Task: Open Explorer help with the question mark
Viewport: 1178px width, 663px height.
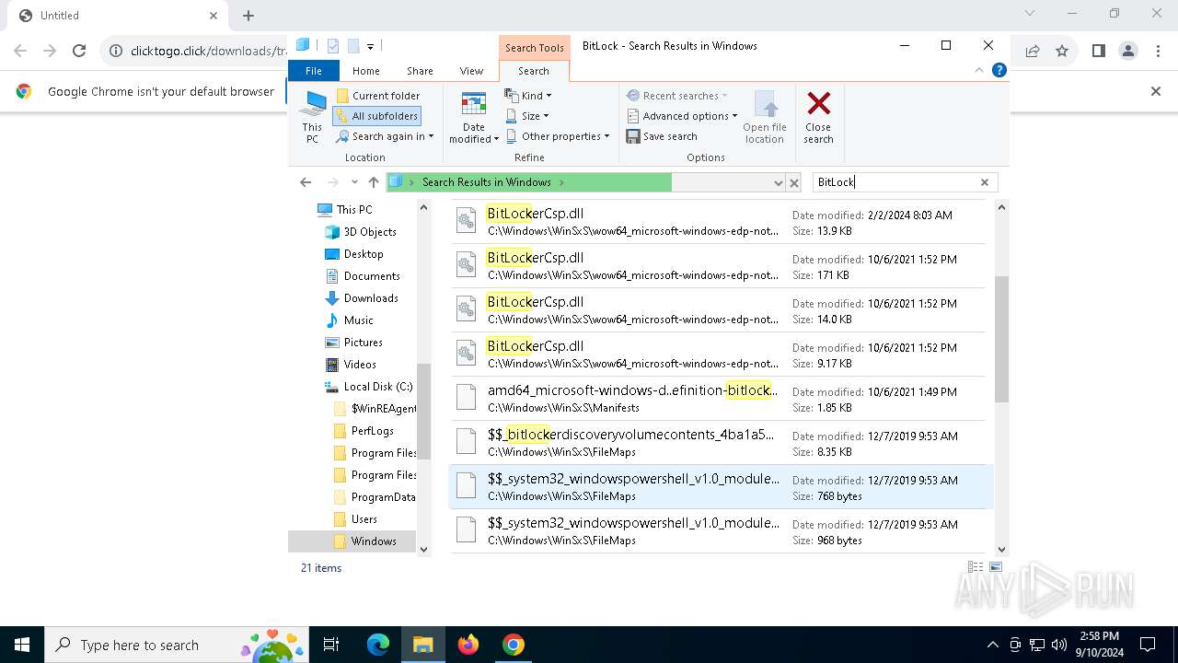Action: (x=999, y=70)
